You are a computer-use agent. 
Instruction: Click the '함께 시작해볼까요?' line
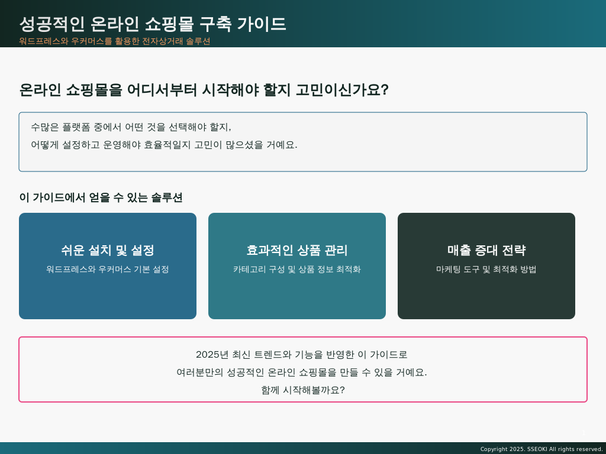(x=302, y=390)
